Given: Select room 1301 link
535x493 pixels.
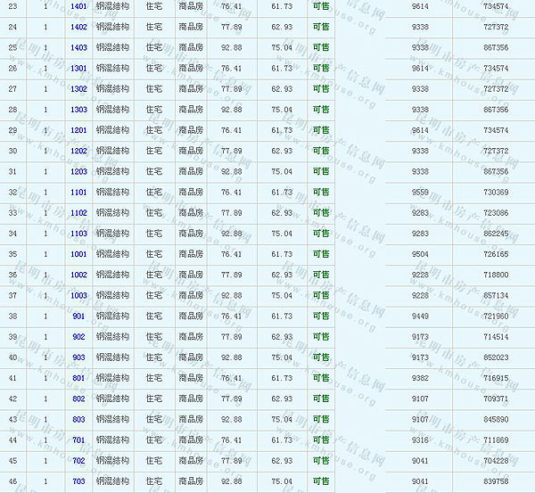Looking at the screenshot, I should pyautogui.click(x=78, y=68).
